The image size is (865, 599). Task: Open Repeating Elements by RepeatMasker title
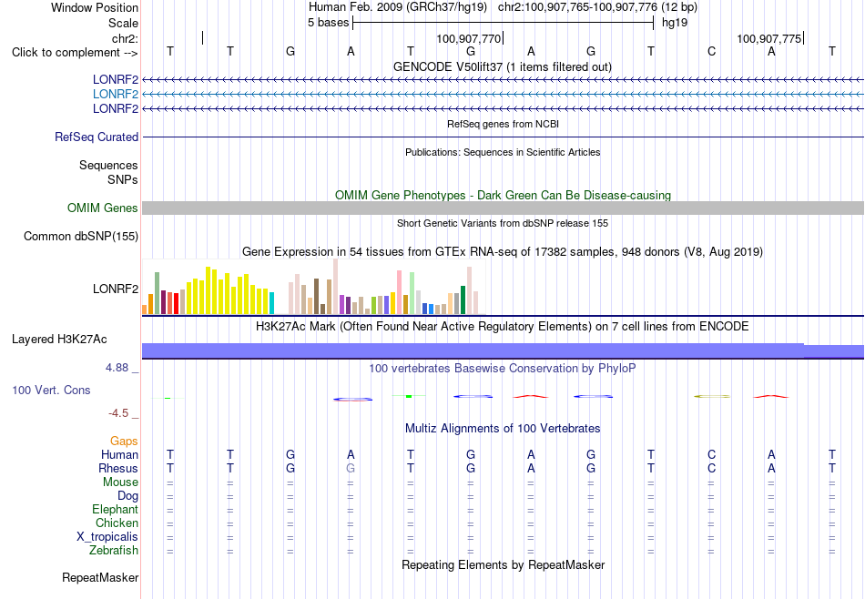503,564
